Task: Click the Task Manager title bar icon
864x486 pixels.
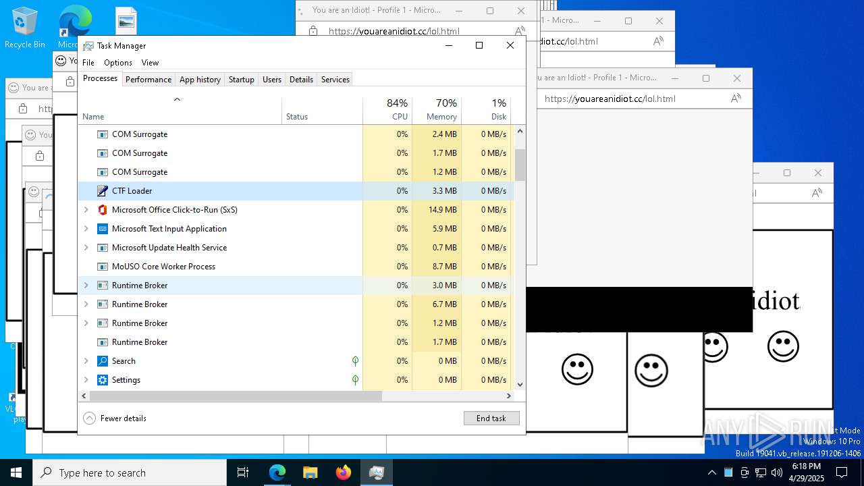Action: [88, 46]
